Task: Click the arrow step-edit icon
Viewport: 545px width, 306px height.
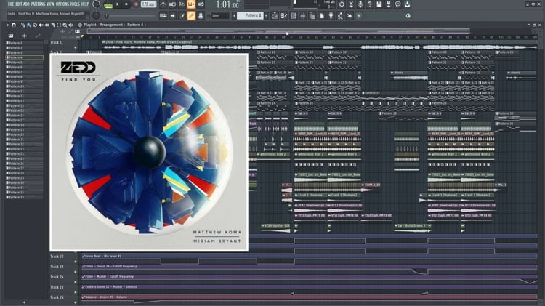Action: point(172,16)
